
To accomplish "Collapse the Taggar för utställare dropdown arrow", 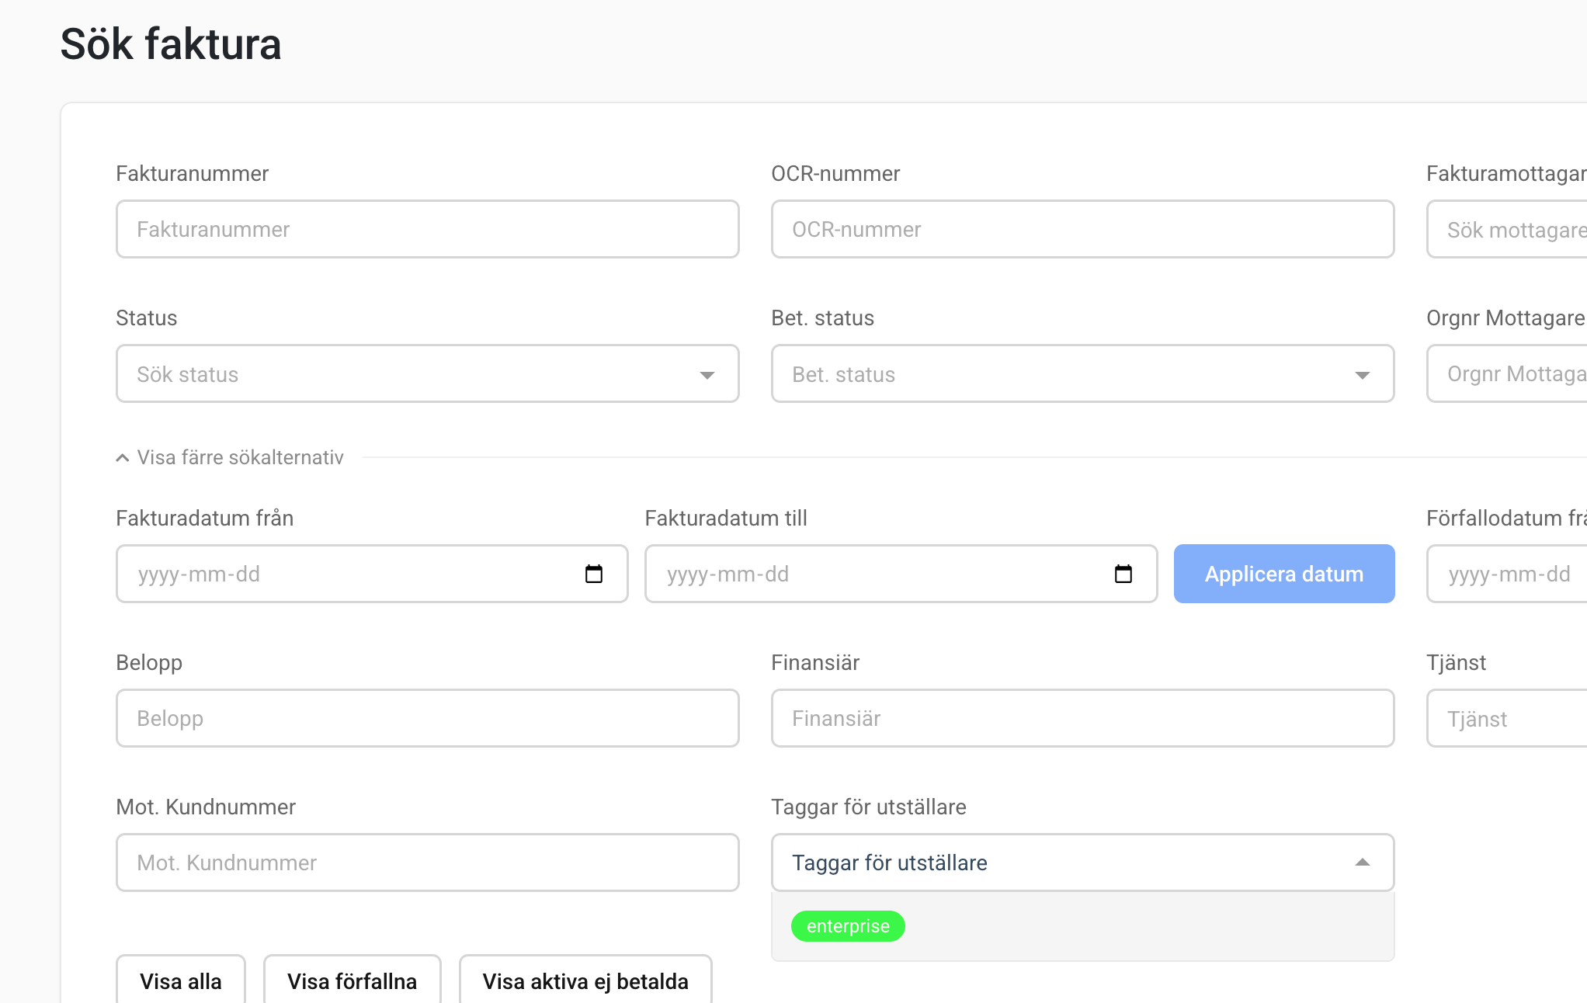I will coord(1362,862).
